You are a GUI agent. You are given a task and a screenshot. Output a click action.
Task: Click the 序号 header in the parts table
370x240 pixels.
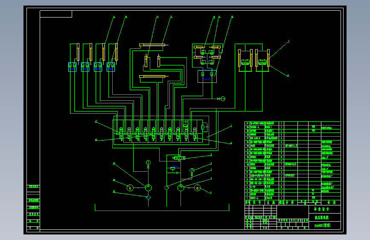pyautogui.click(x=248, y=202)
